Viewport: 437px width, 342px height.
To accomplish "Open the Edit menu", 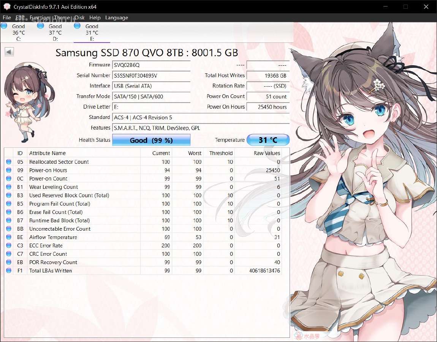I will 20,17.
